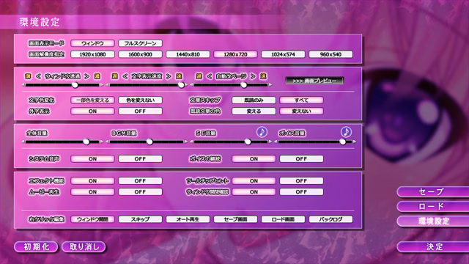Turn ツールチップヒント ON
Viewport: 469px width, 264px height.
254,181
